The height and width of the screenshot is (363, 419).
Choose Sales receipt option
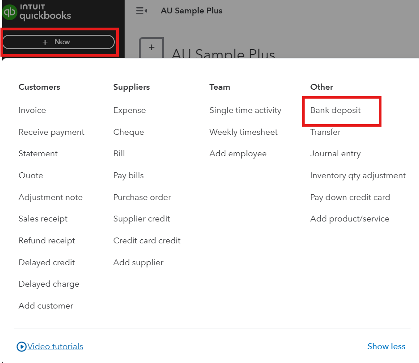[x=43, y=219]
